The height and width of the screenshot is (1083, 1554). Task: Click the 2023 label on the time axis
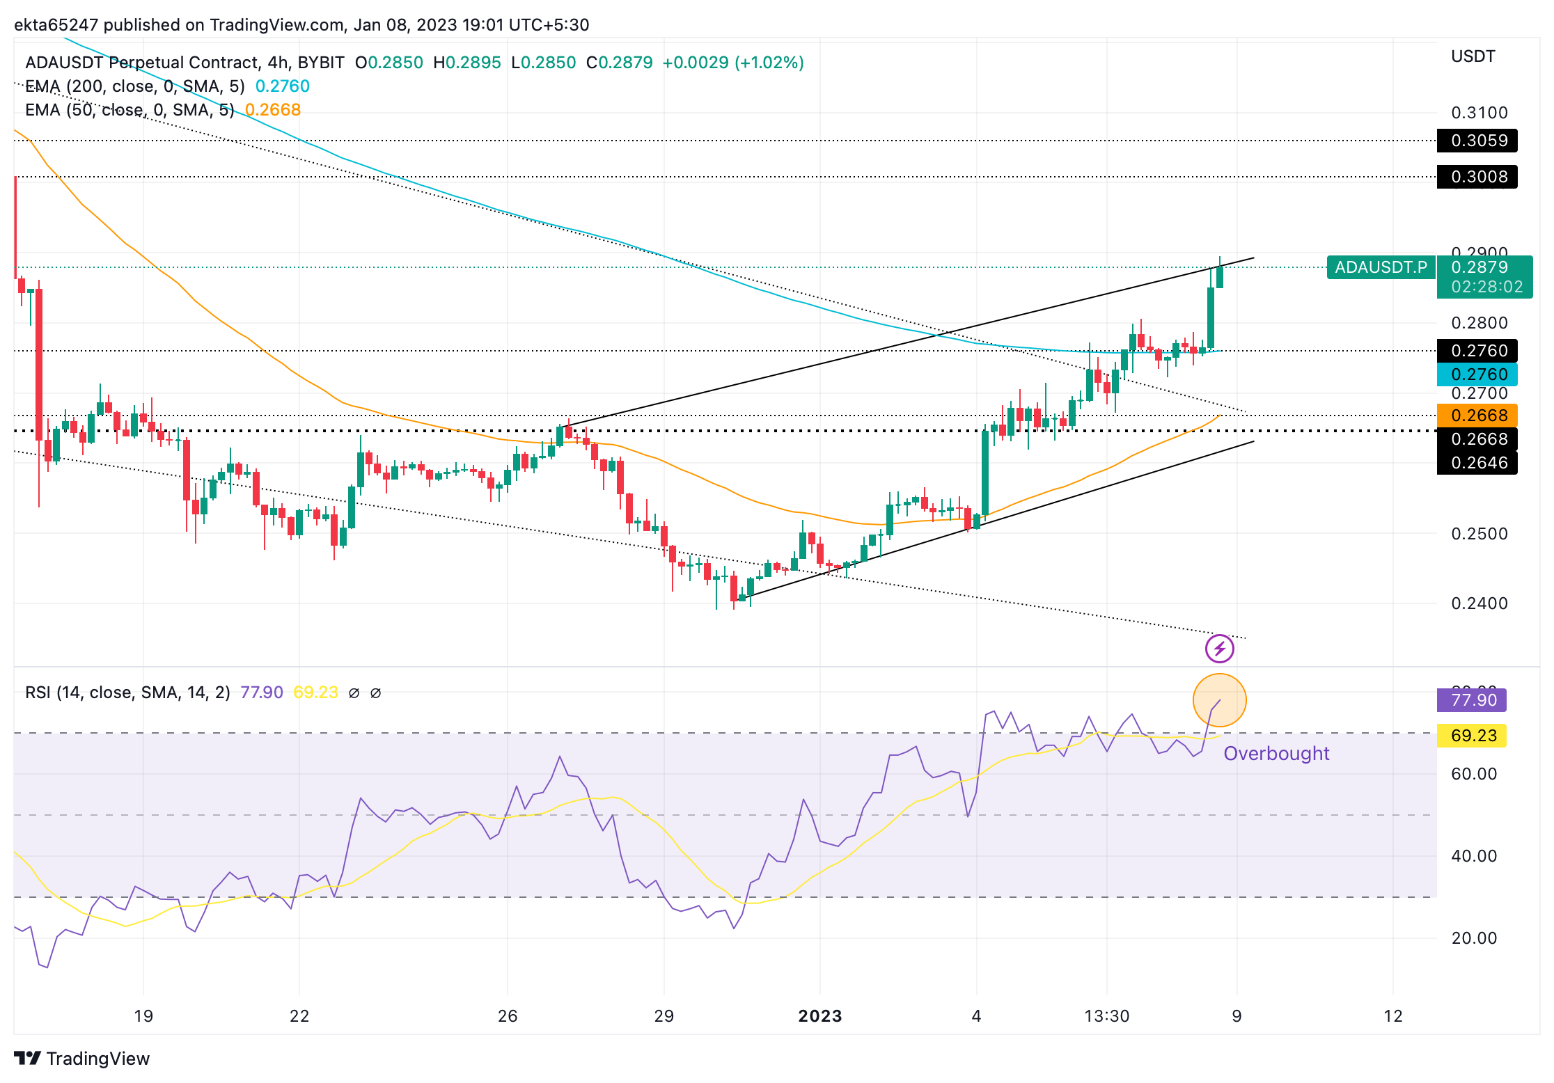(x=819, y=1016)
